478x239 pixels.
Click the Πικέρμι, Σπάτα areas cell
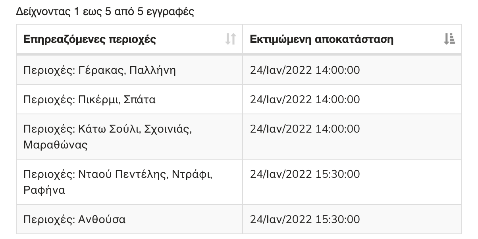point(129,99)
